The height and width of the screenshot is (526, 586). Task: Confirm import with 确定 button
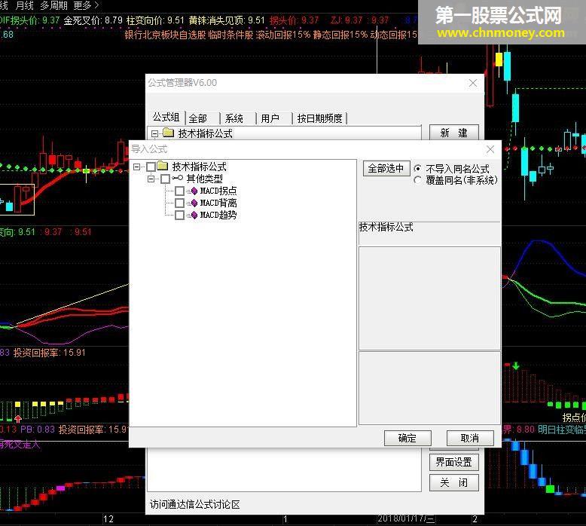[x=407, y=438]
